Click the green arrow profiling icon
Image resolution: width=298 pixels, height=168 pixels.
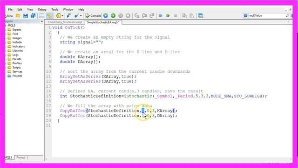tap(168, 15)
